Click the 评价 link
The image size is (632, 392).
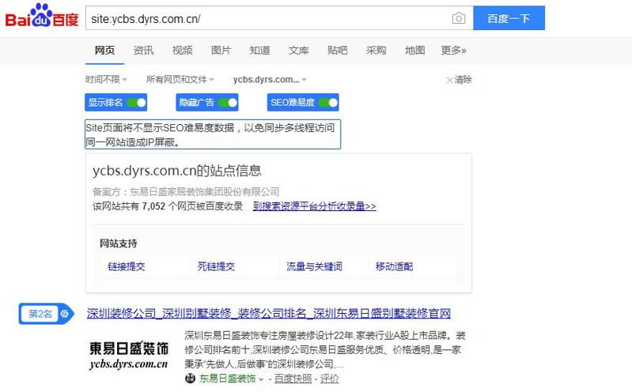(329, 379)
